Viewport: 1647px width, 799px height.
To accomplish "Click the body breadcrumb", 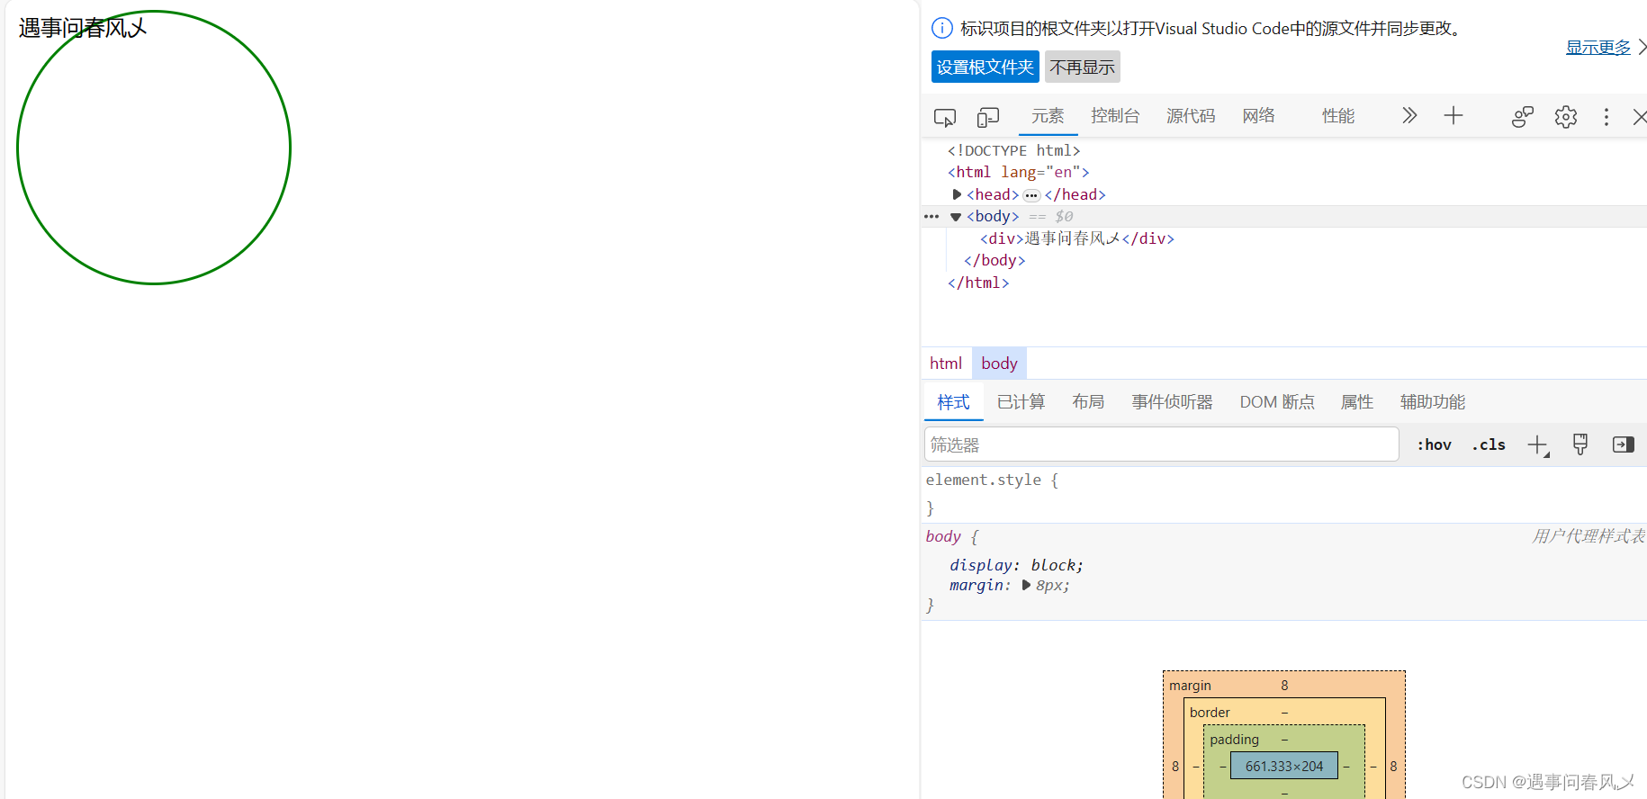I will (x=999, y=364).
